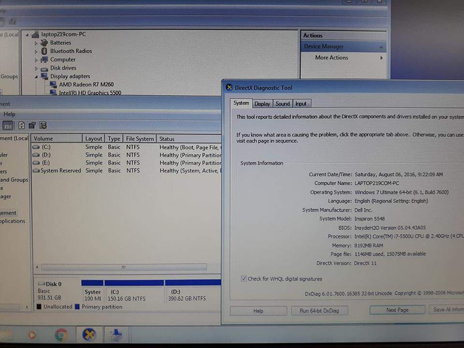
Task: Select Intel(R) HD Graphics 5500 adapter
Action: click(90, 93)
